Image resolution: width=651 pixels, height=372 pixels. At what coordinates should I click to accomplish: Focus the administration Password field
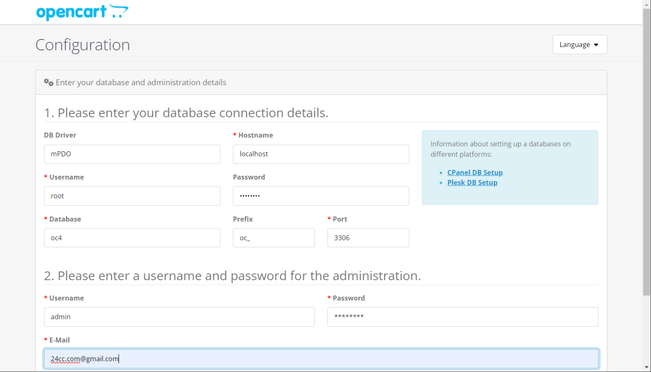point(463,316)
